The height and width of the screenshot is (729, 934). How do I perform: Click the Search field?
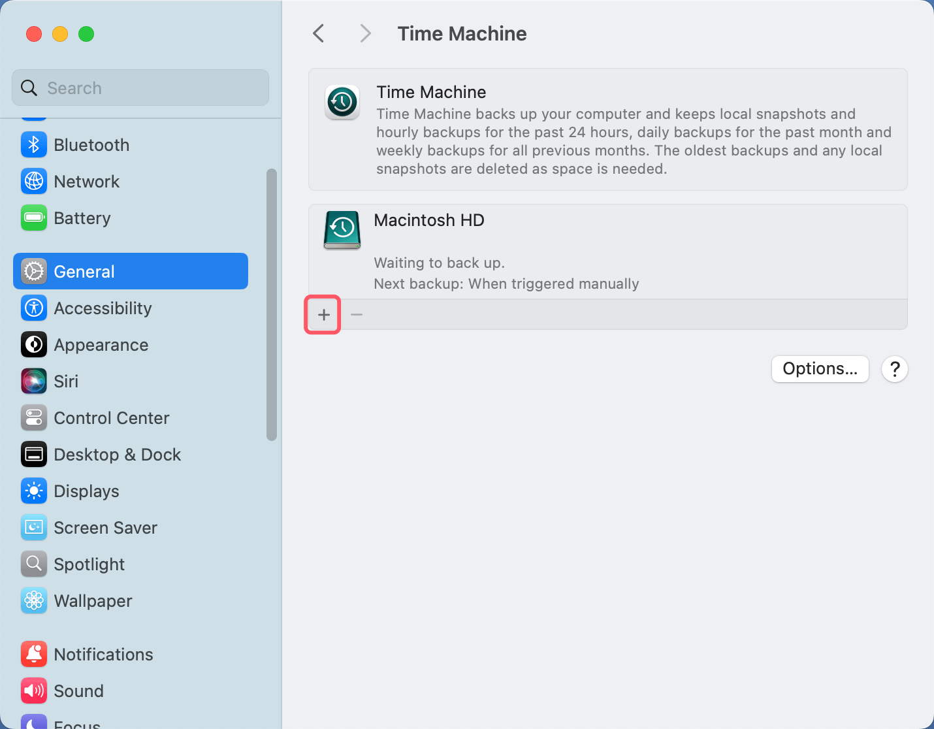tap(140, 88)
